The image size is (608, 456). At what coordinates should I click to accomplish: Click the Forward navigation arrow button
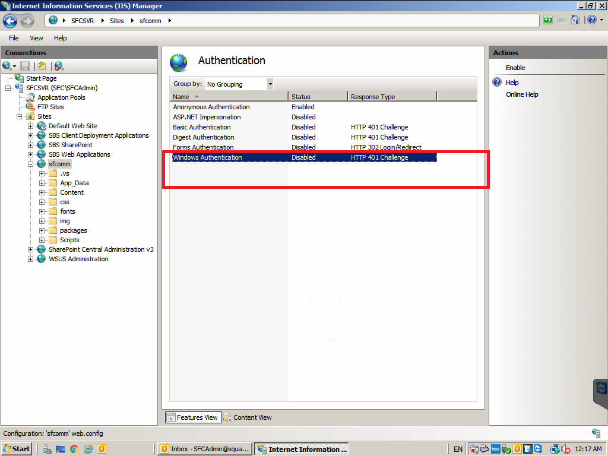coord(27,21)
